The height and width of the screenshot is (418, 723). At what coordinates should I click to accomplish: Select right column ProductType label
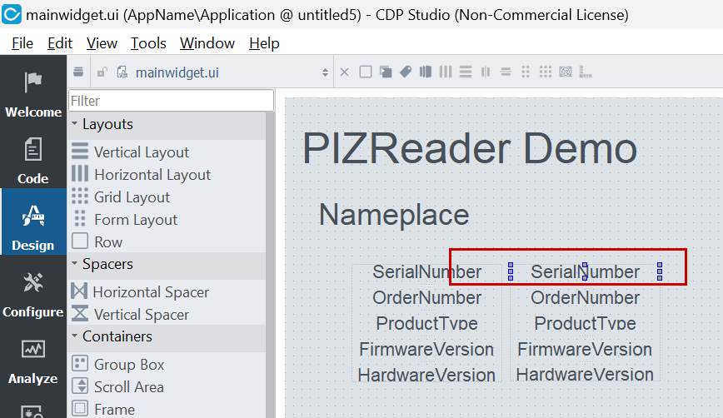click(585, 323)
